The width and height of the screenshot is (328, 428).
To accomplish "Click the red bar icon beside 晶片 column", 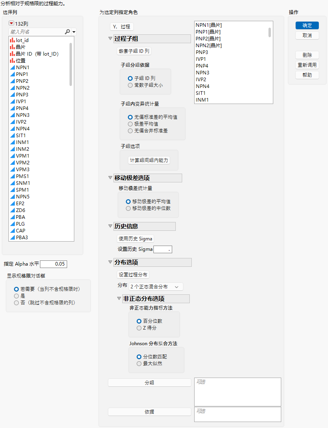I will [x=12, y=47].
